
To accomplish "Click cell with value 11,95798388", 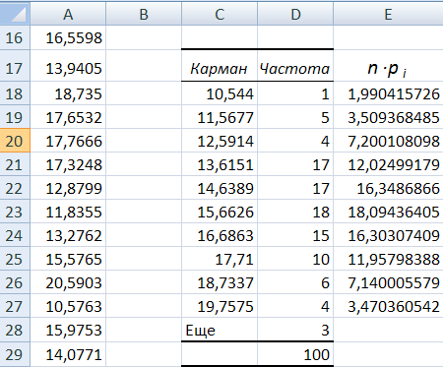I will click(x=388, y=259).
